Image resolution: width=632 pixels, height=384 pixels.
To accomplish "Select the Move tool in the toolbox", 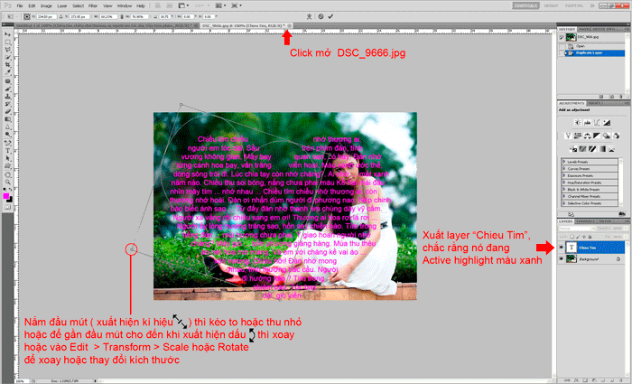I will tap(7, 34).
